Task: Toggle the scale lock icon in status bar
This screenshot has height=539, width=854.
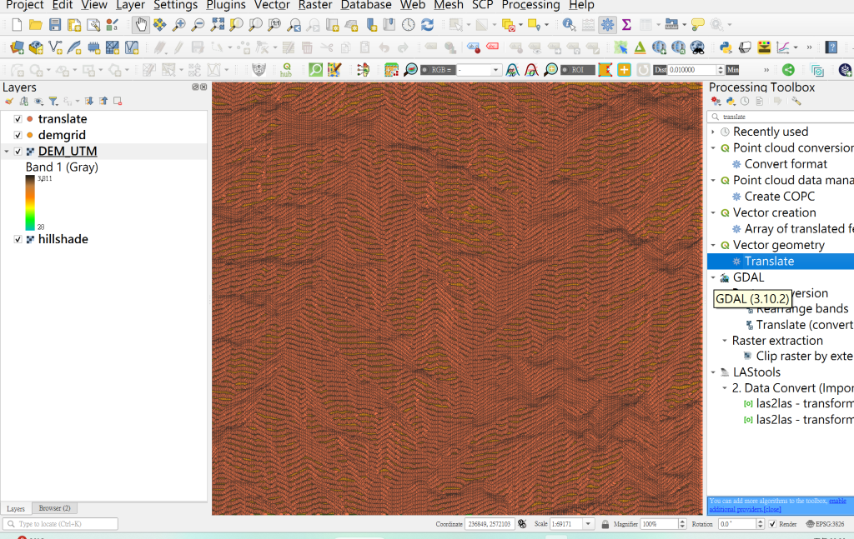Action: tap(605, 524)
